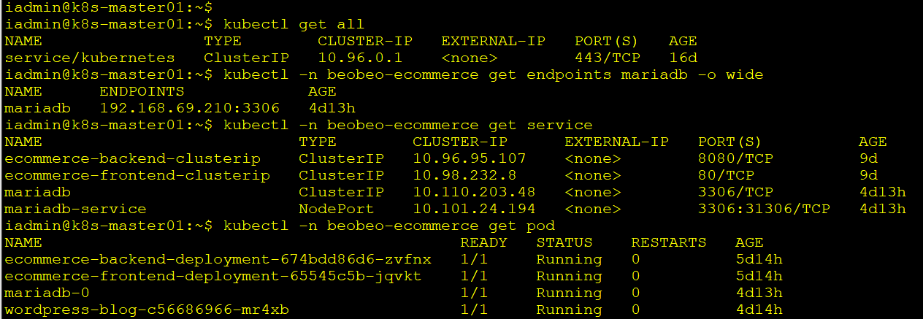
Task: Click the ENDPOINTS column header
Action: (x=142, y=91)
